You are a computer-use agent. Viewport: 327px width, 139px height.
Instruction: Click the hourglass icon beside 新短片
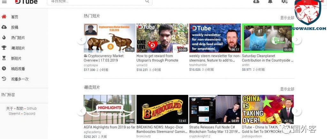[x=4, y=58]
